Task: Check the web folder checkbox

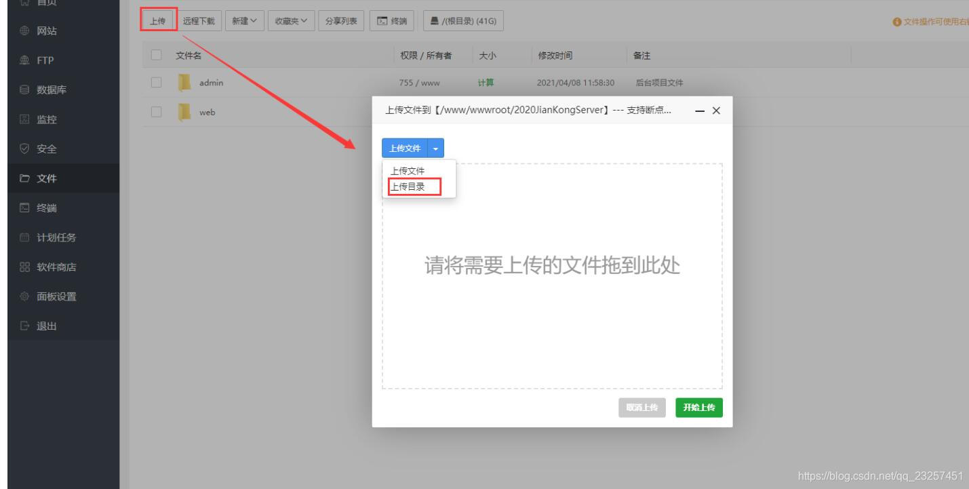Action: (157, 112)
